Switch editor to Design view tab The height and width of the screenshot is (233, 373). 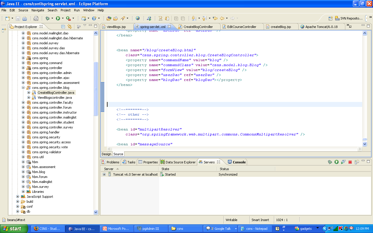tap(106, 154)
